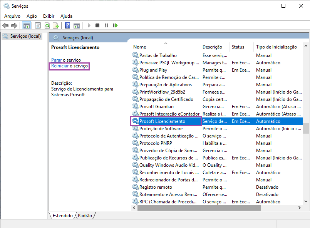Screen dimensions: 310x228
Task: Open the Exibir menu
Action: click(49, 16)
